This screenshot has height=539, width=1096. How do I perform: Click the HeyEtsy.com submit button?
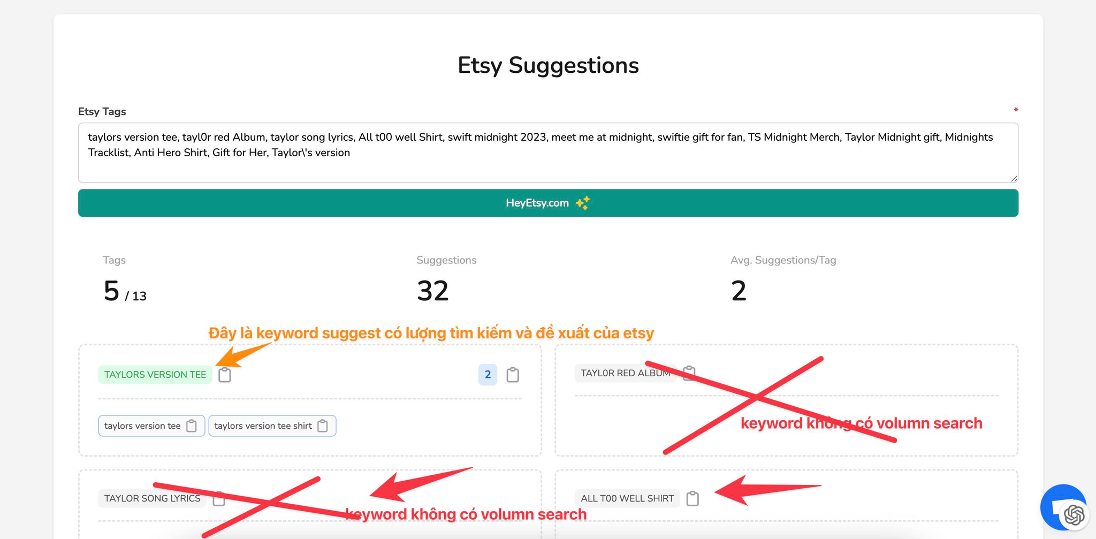(x=548, y=203)
